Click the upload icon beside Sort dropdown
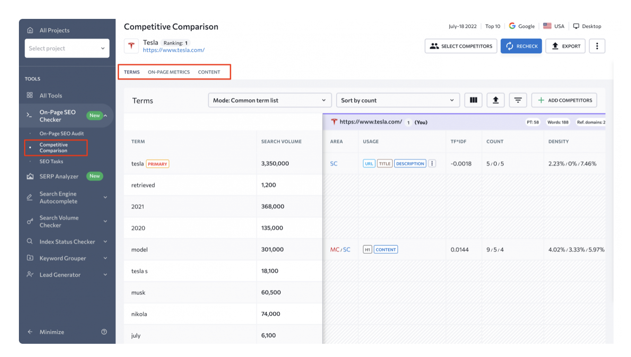Screen dimensions: 631x357 [495, 100]
